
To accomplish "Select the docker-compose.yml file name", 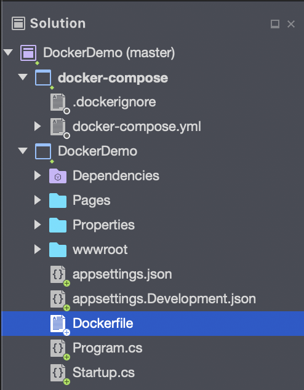I will pyautogui.click(x=137, y=127).
